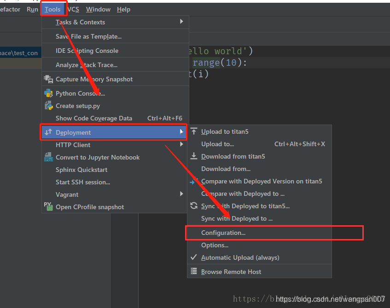This screenshot has height=308, width=390.
Task: Expand the Tasks & Contexts submenu arrow
Action: (181, 22)
